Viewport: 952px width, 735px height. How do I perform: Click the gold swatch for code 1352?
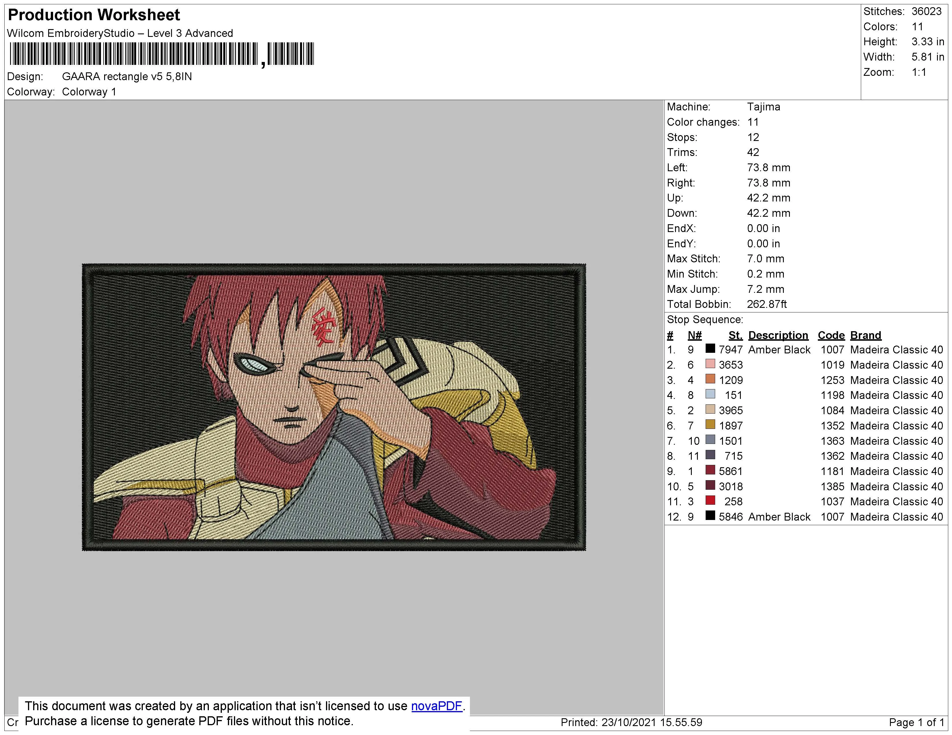(x=710, y=425)
